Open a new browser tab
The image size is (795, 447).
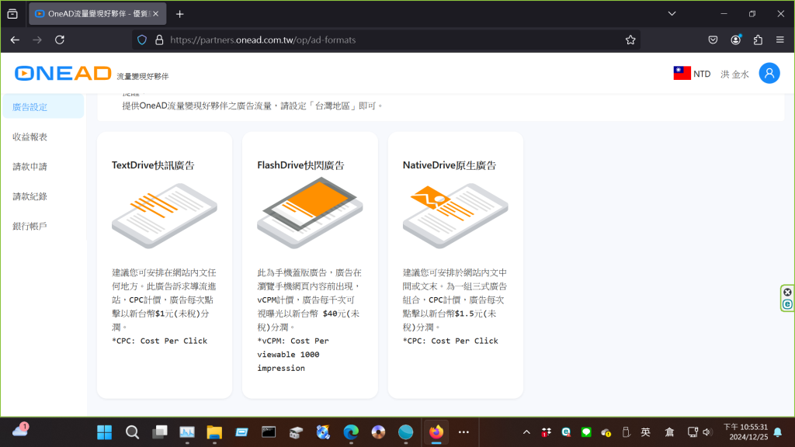pyautogui.click(x=180, y=14)
